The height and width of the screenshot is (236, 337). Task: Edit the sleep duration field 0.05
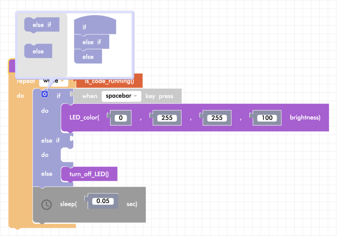coord(103,201)
